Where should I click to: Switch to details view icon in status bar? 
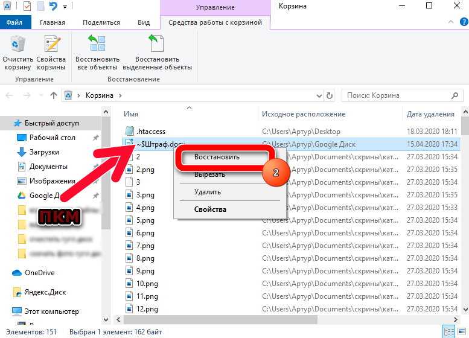coord(448,332)
